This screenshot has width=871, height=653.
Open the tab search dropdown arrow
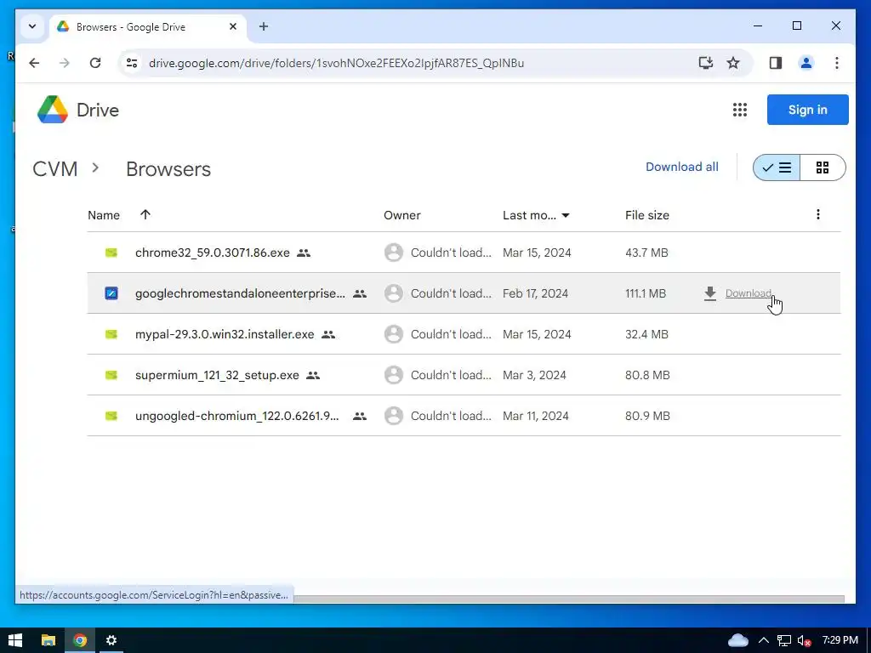tap(32, 26)
